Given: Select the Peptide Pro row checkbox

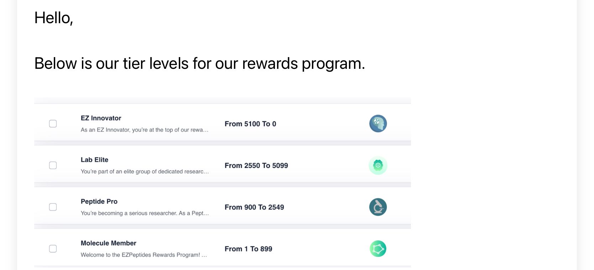Looking at the screenshot, I should point(53,207).
